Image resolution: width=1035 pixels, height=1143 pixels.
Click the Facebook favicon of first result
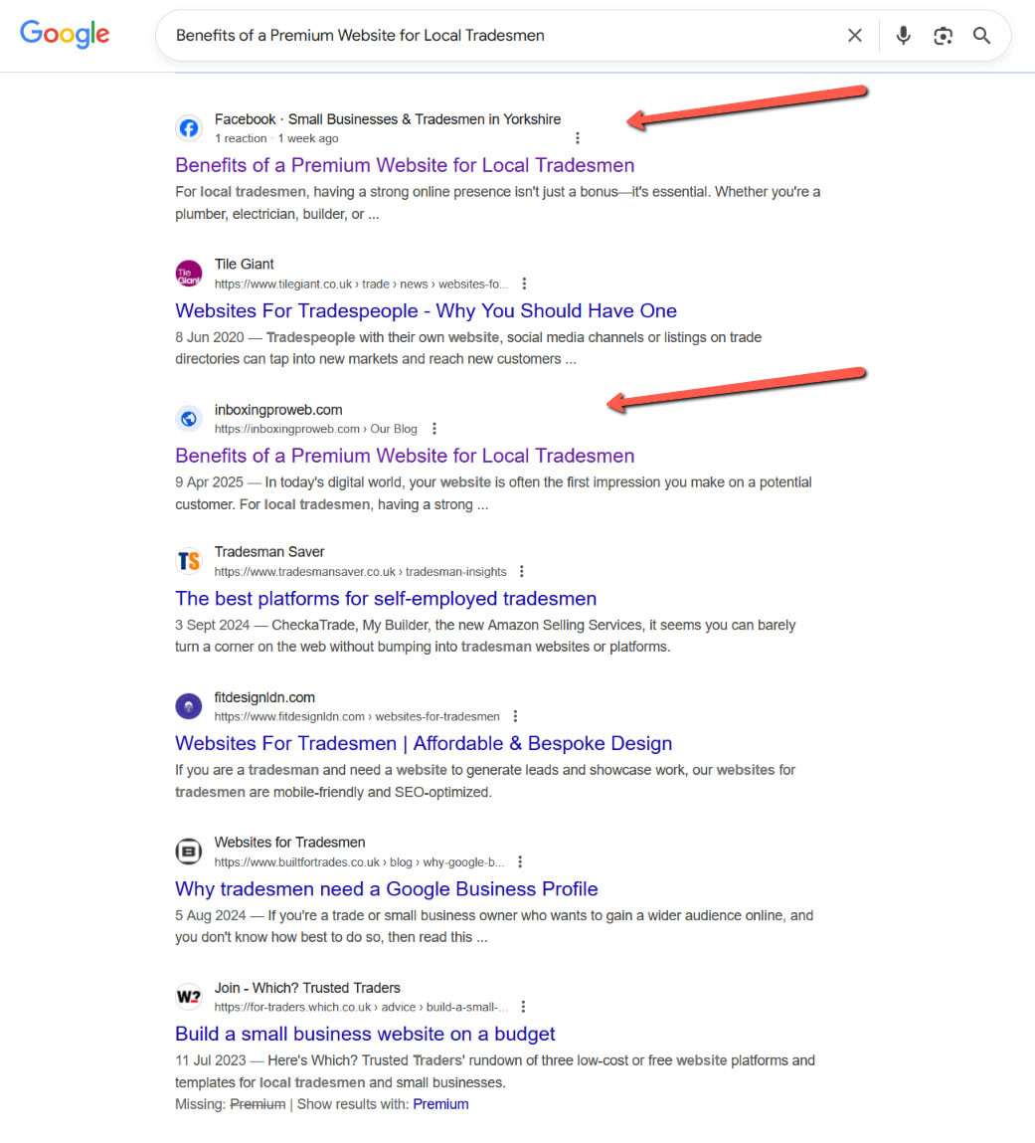[x=189, y=128]
